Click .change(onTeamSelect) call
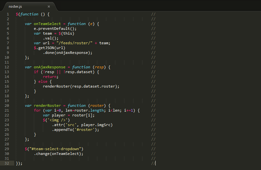The image size is (261, 170). [x=58, y=154]
